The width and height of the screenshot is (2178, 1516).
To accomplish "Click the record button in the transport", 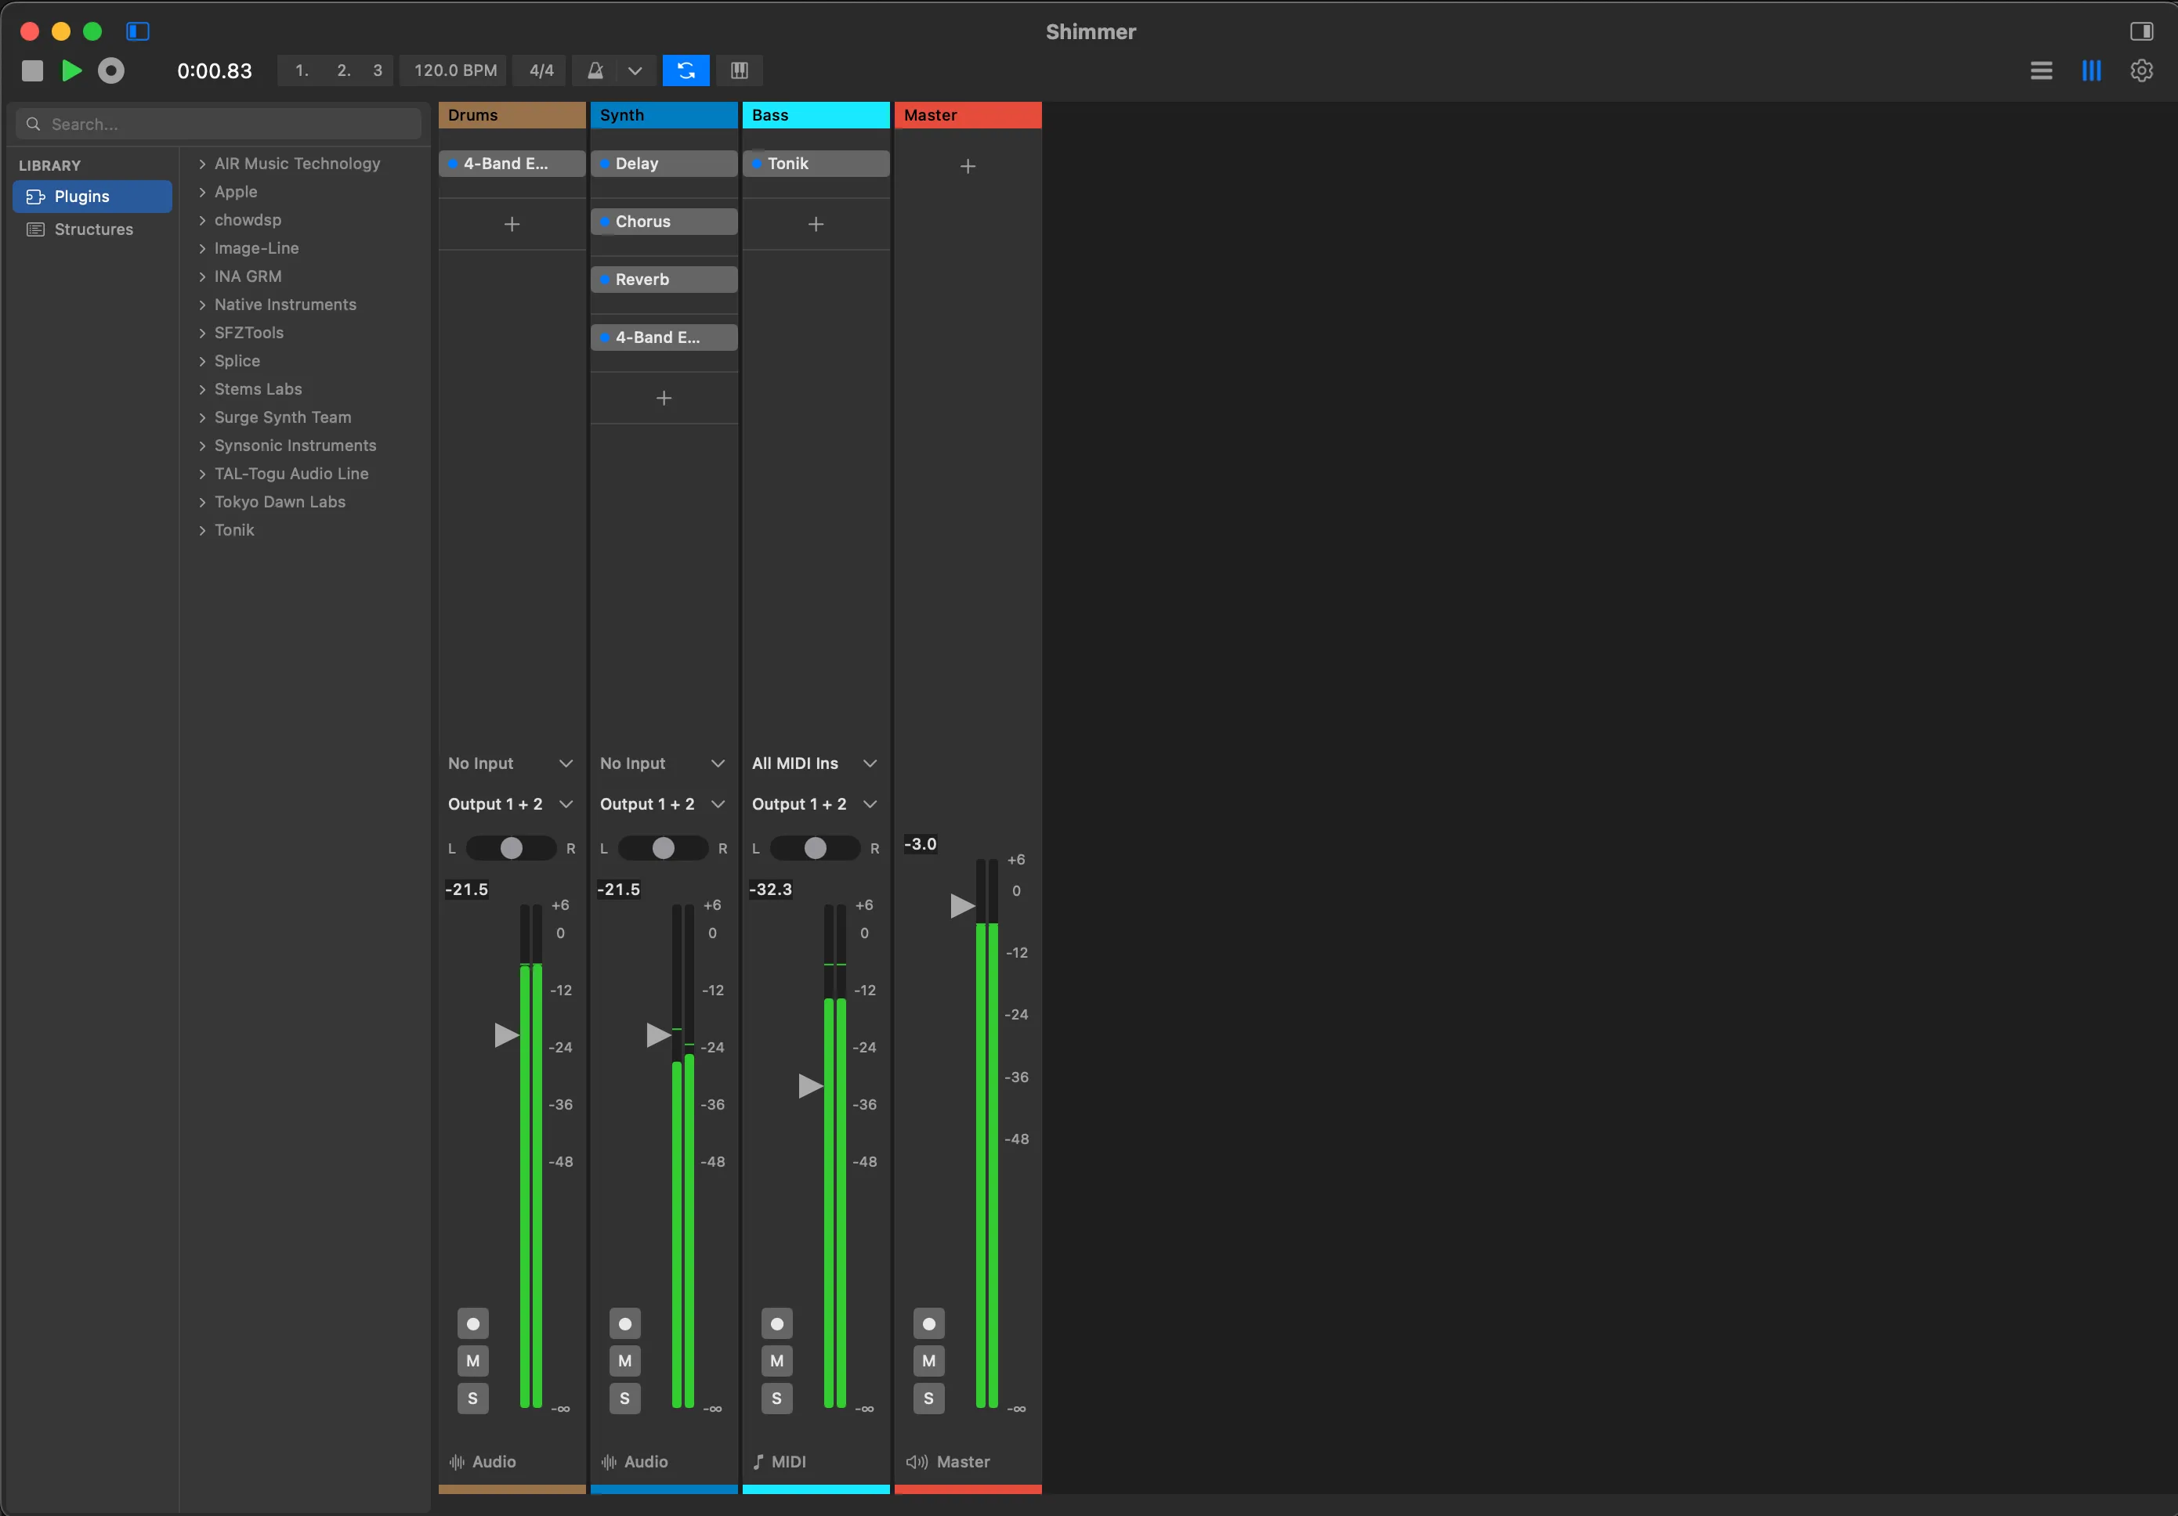I will tap(111, 71).
